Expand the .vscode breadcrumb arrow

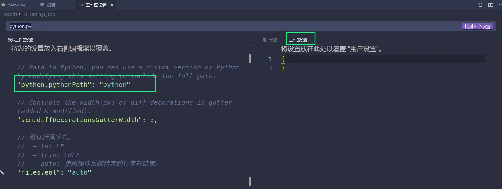[x=20, y=14]
